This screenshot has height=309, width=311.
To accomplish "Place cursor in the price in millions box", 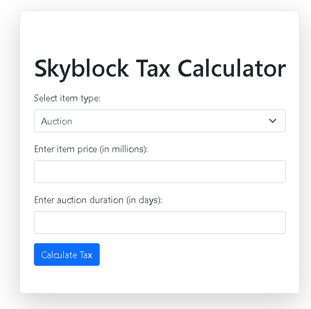I will [159, 172].
